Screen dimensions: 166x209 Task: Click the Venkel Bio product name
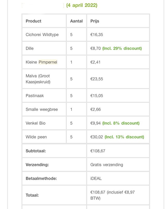[36, 123]
